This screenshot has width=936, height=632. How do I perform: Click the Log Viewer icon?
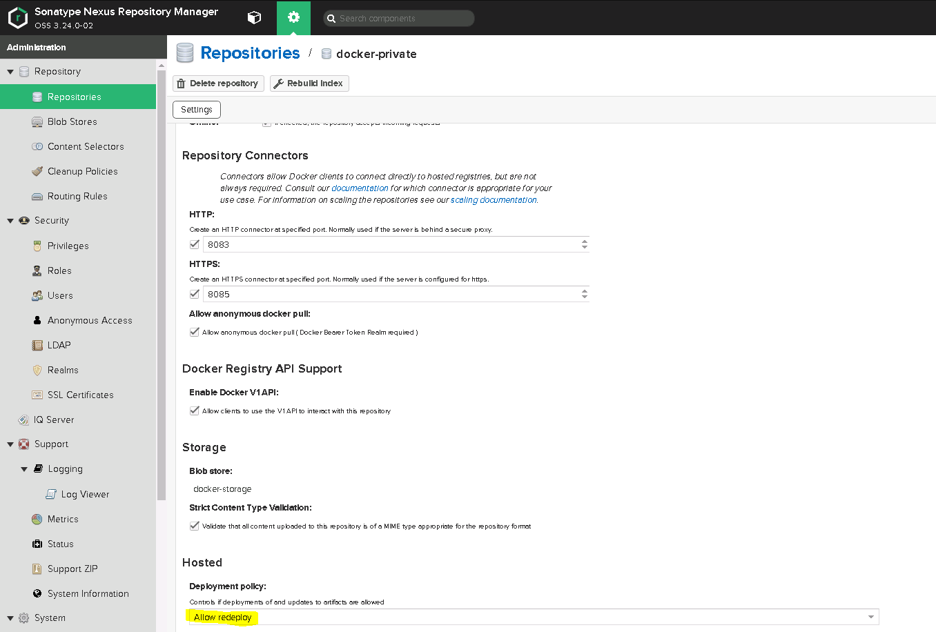click(51, 494)
